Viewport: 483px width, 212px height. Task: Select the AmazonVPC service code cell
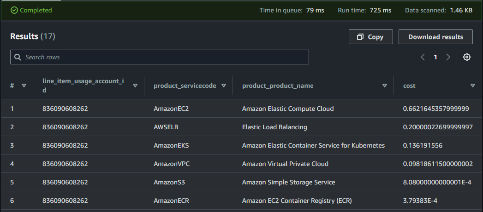tap(172, 164)
